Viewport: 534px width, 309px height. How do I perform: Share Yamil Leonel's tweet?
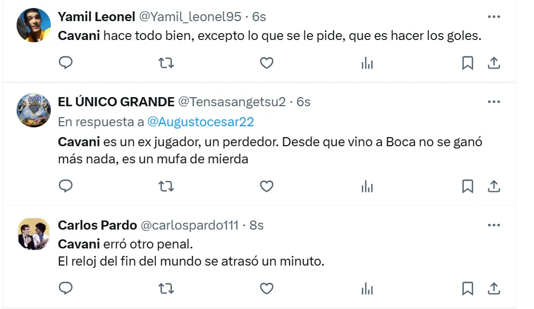(494, 63)
